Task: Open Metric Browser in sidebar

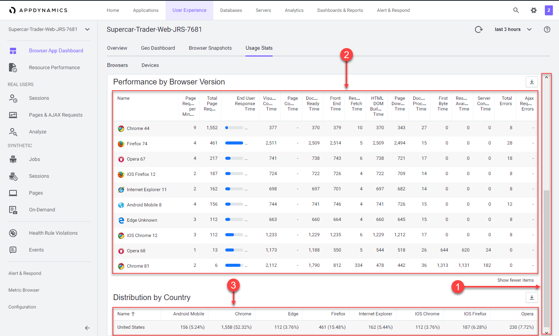Action: tap(24, 290)
